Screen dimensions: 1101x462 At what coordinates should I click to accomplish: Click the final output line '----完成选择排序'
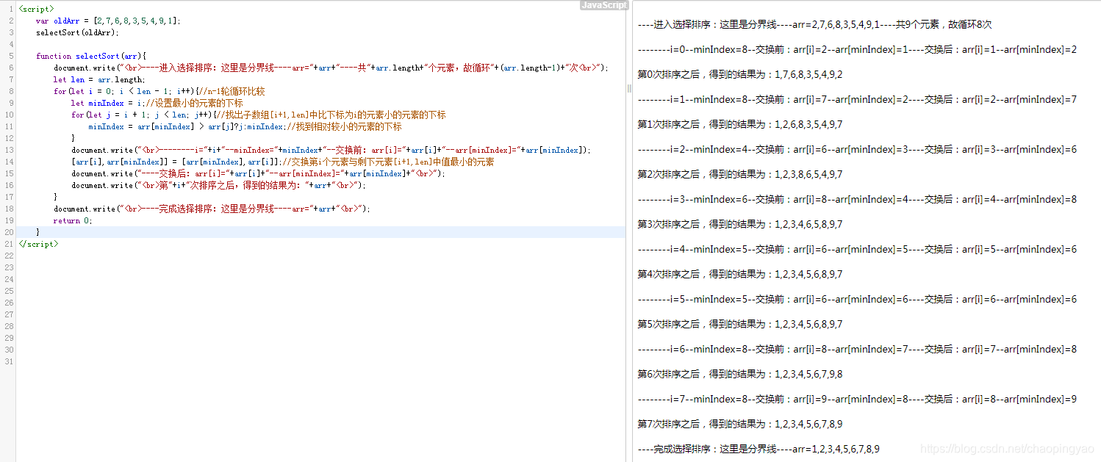coord(758,449)
